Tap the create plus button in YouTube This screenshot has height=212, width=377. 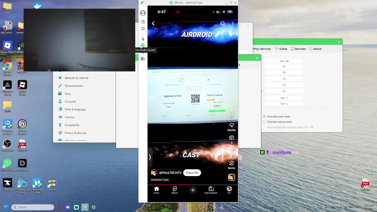[x=193, y=190]
